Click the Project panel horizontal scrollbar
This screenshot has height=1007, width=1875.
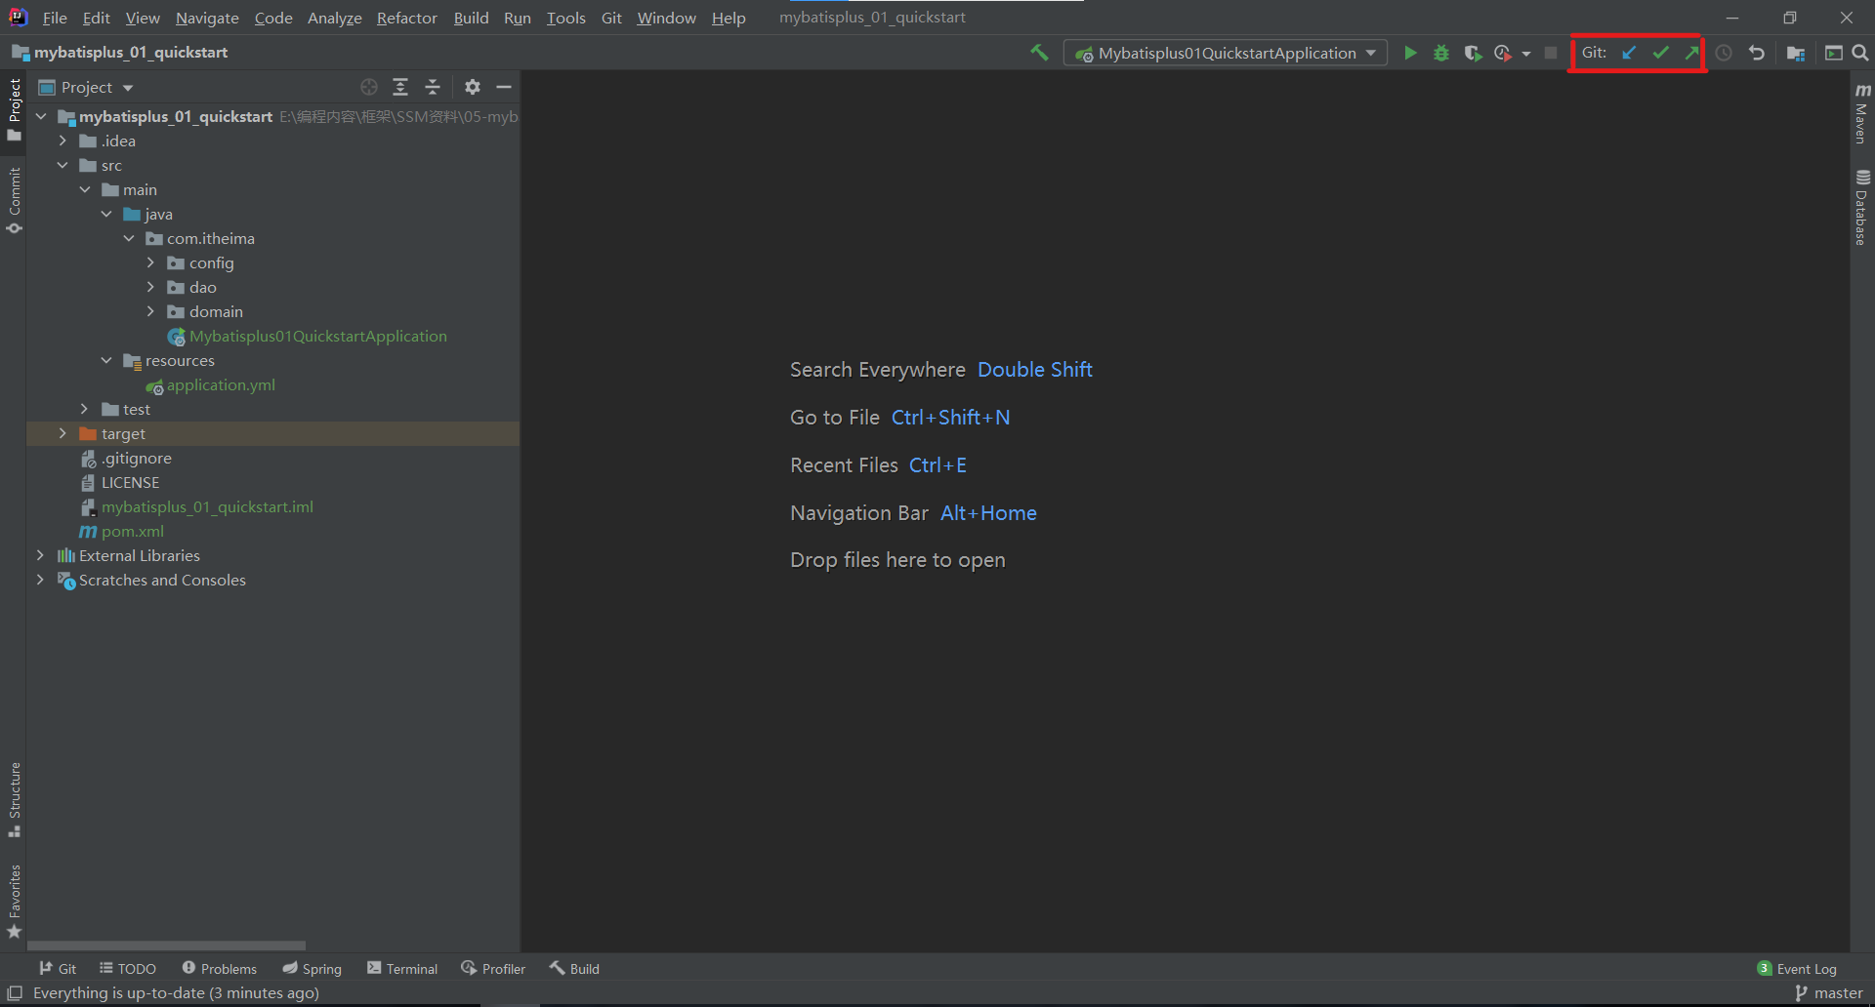pos(166,946)
